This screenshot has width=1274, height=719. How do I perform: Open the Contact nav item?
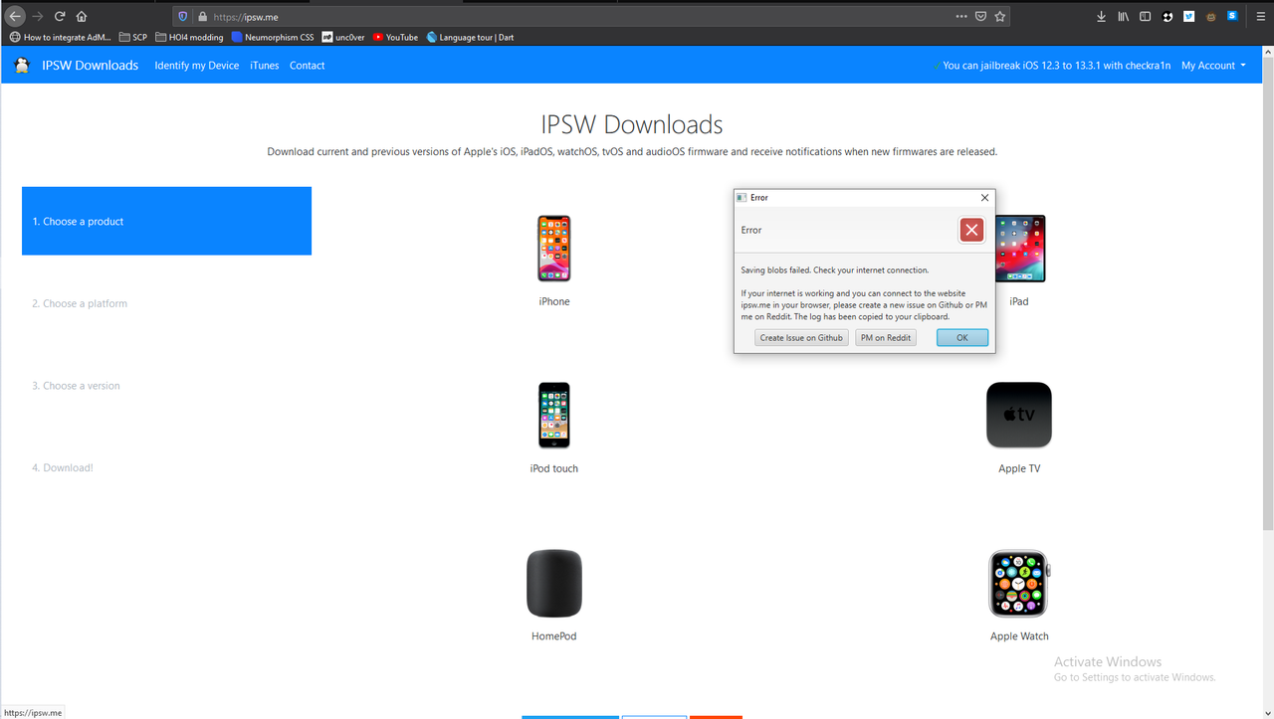click(308, 66)
